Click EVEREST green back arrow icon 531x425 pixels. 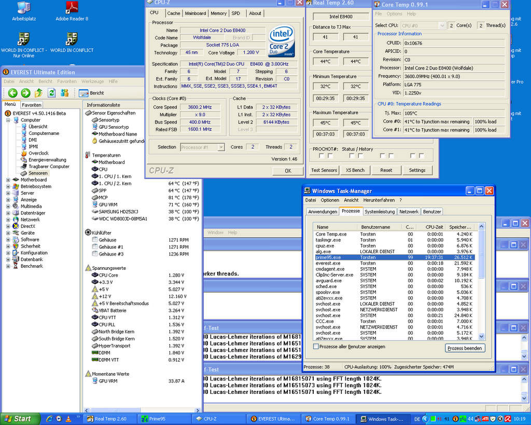click(x=12, y=93)
